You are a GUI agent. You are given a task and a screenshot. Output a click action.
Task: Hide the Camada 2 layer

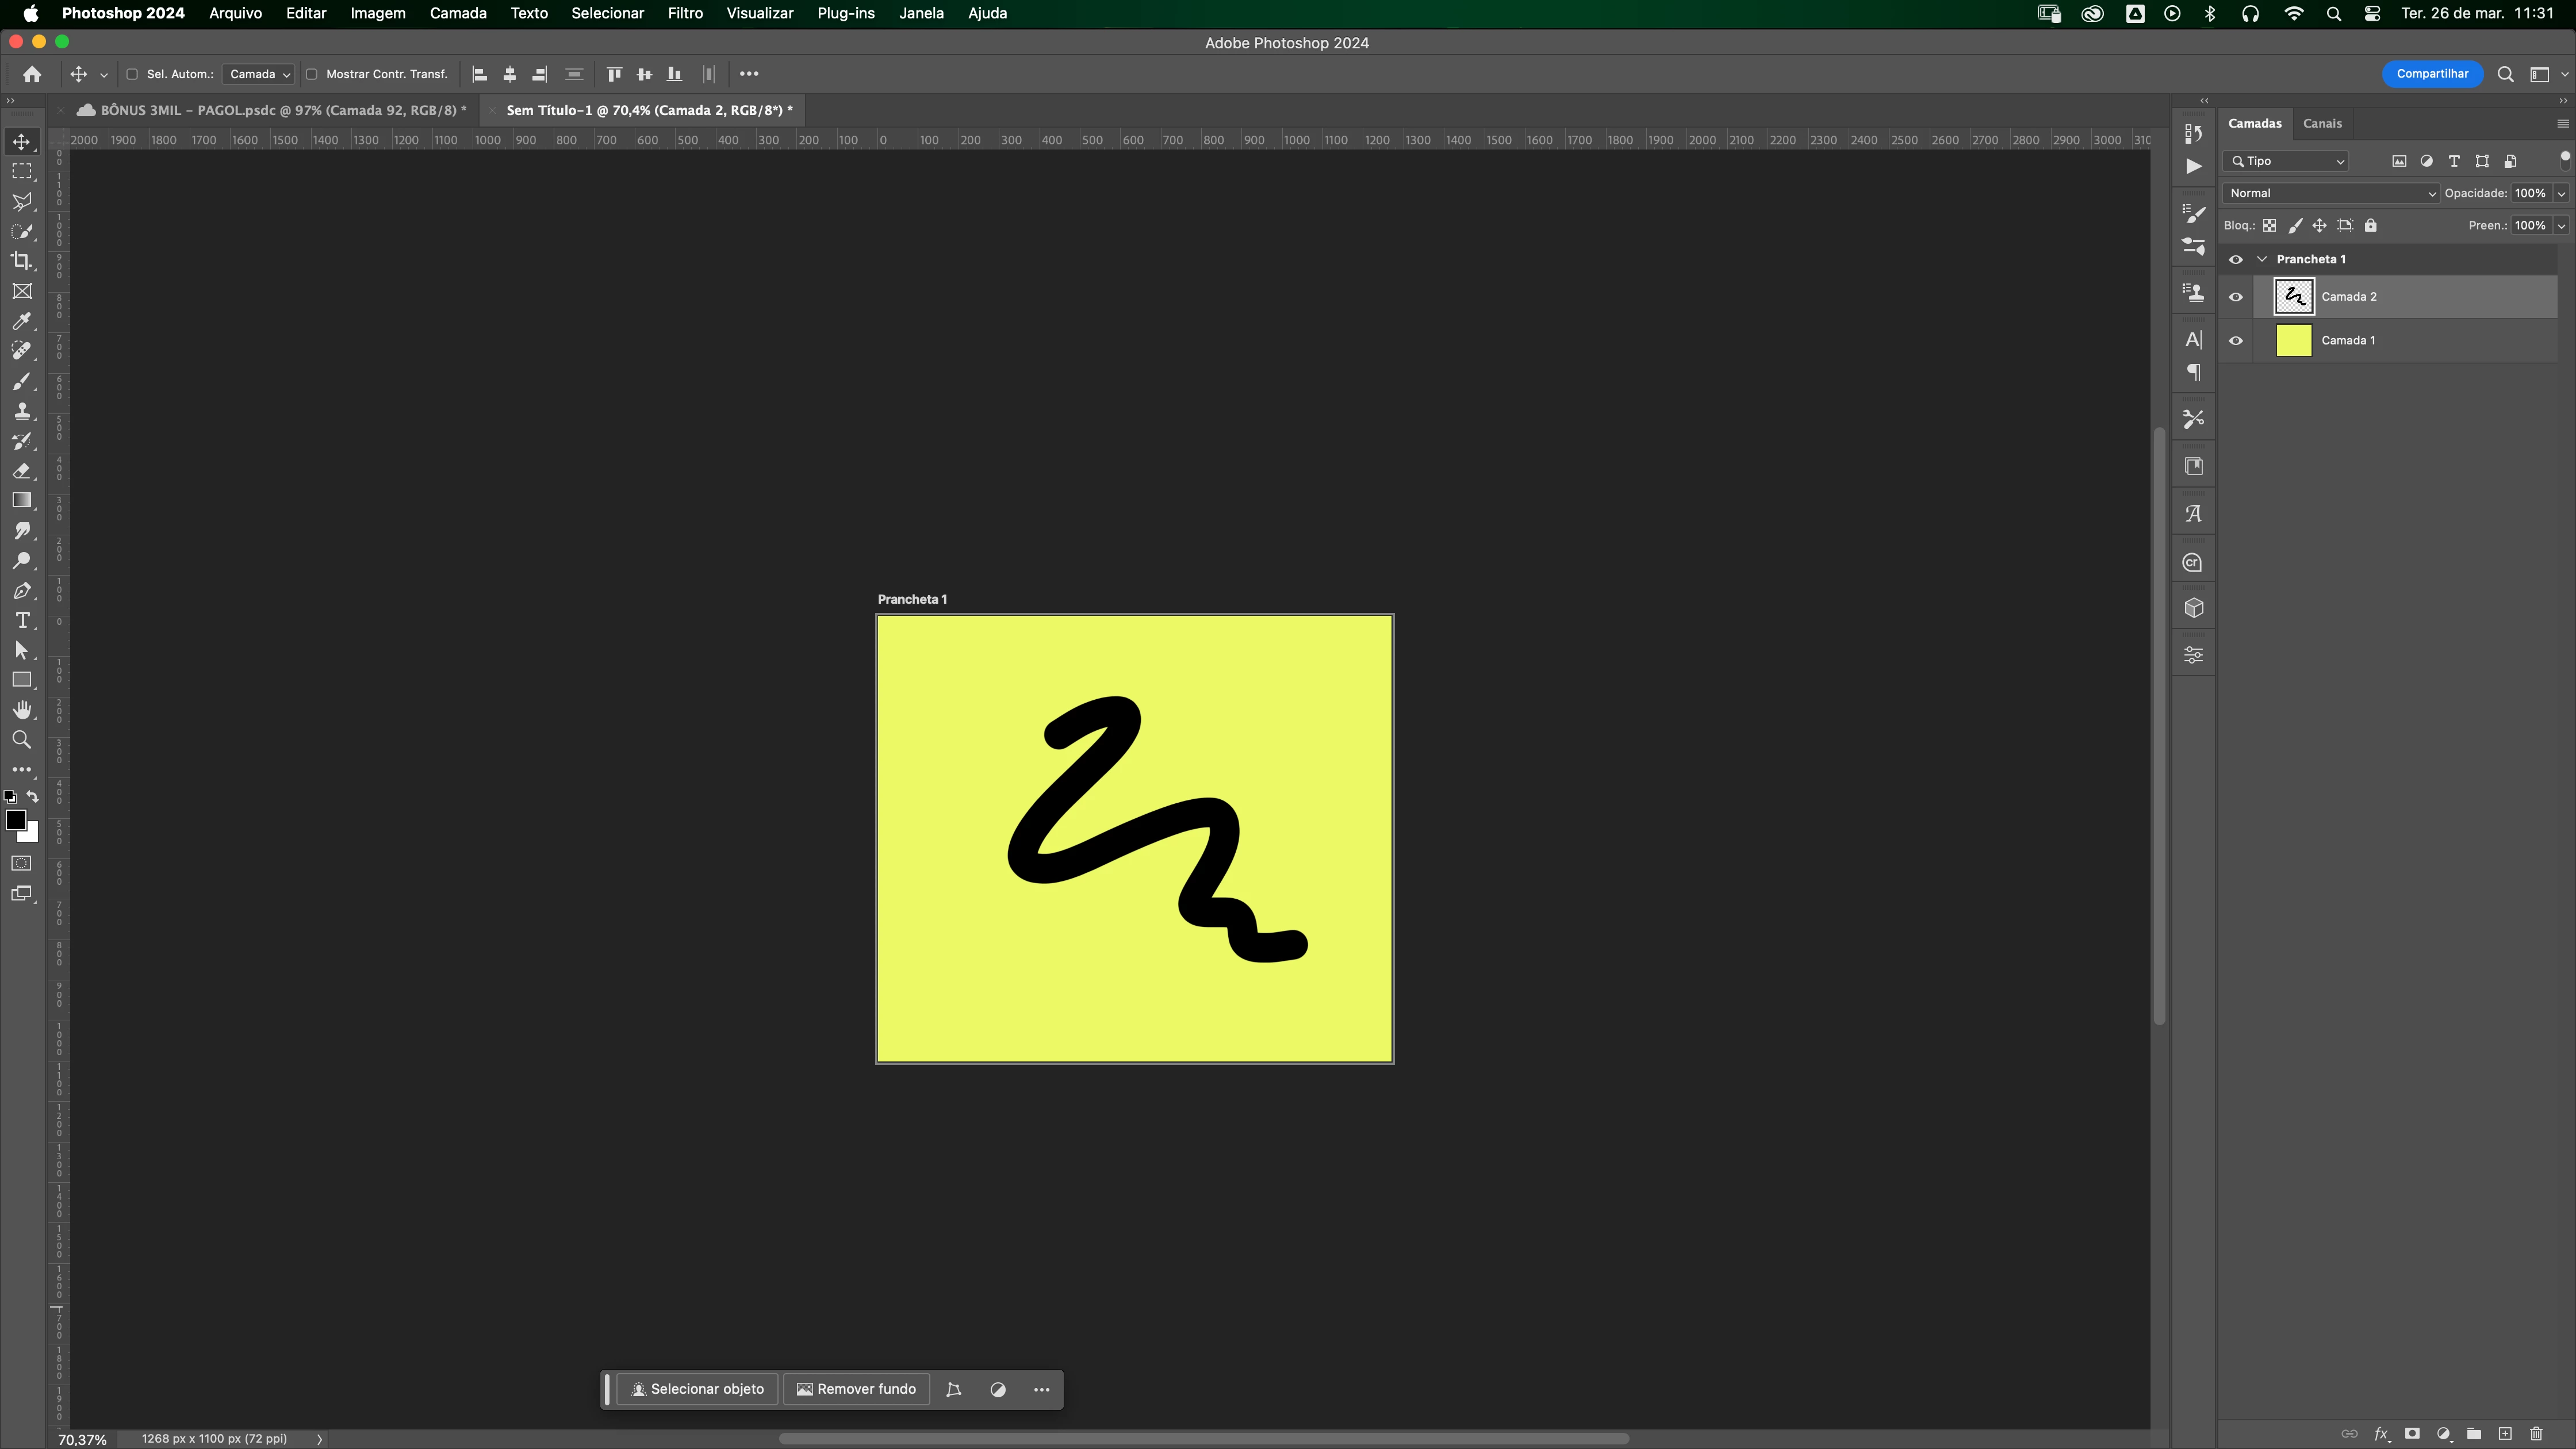pos(2236,297)
